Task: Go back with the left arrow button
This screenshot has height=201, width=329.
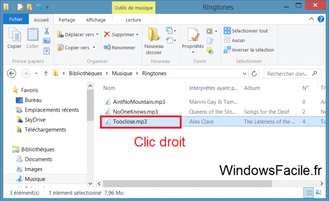Action: pos(12,74)
